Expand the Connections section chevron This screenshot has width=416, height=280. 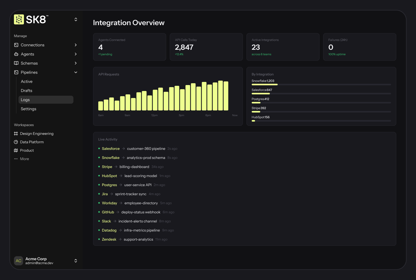click(x=76, y=45)
